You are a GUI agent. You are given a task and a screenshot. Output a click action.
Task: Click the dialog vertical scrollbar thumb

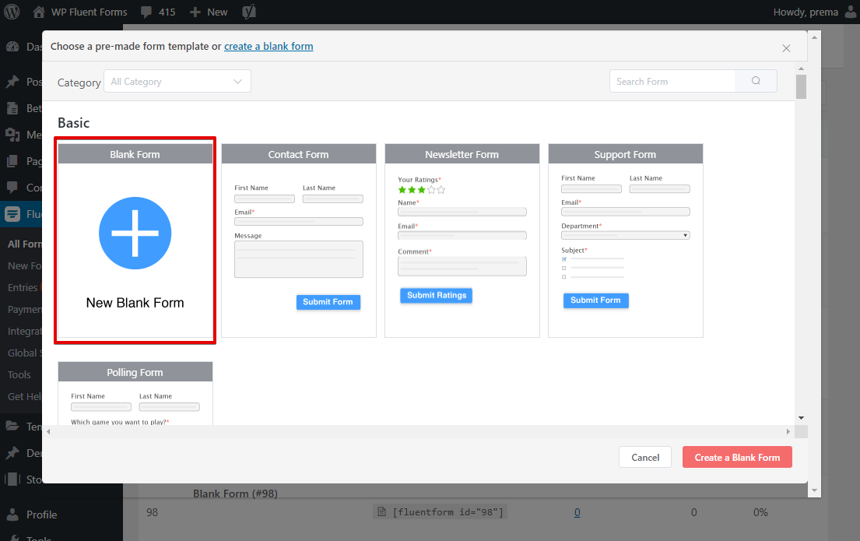[x=802, y=86]
